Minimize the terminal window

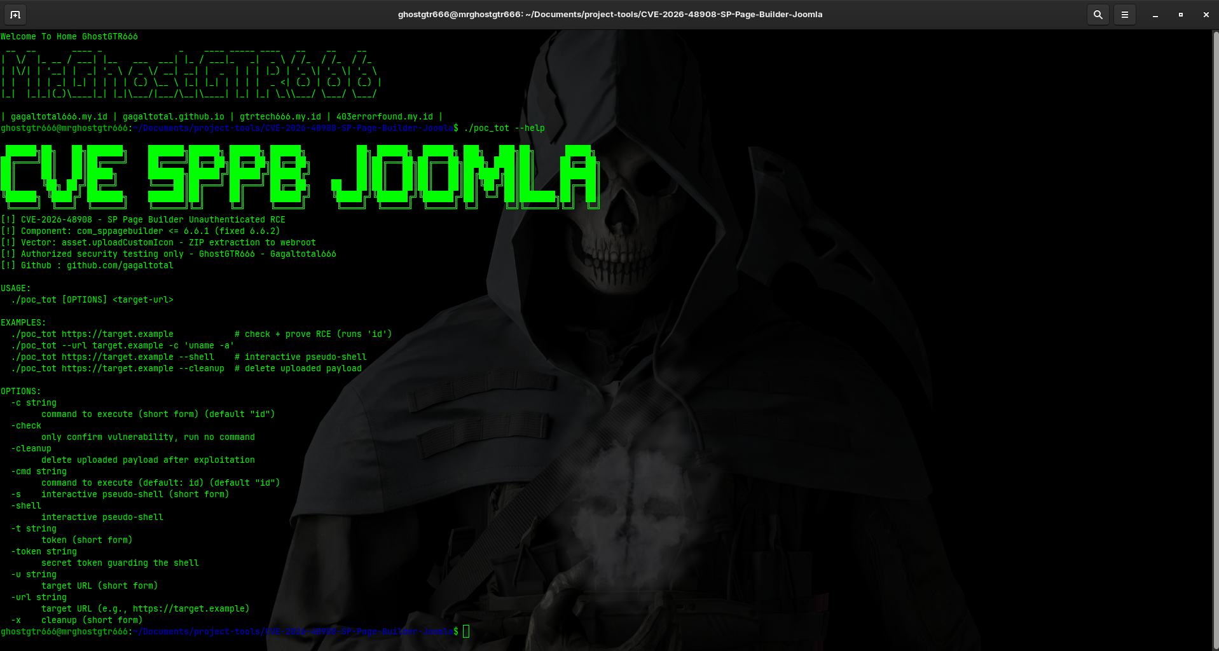[x=1155, y=14]
